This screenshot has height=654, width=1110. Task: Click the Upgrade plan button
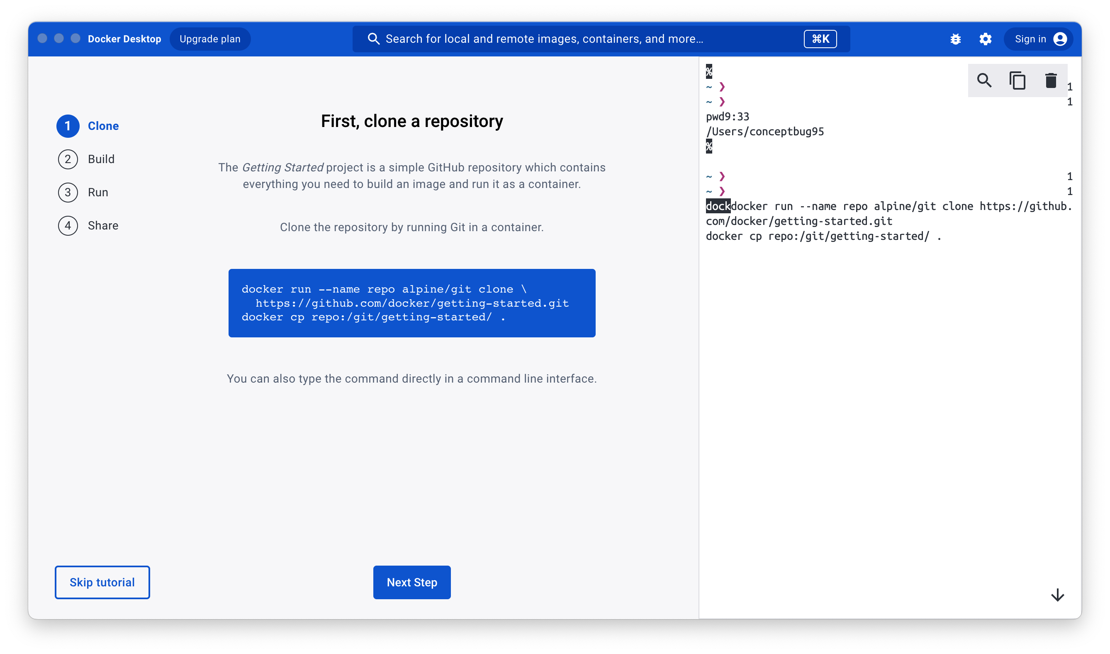point(210,39)
